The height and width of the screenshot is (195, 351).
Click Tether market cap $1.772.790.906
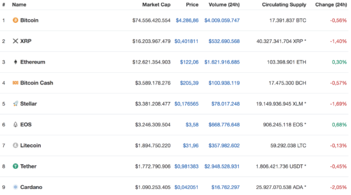(153, 166)
